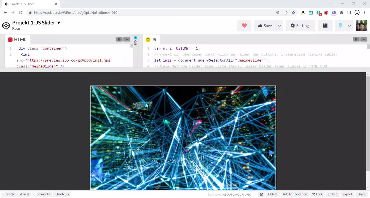
Task: Fold HTML line 1 code arrow
Action: coord(14,48)
